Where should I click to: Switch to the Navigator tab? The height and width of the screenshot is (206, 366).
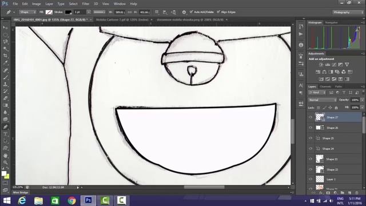332,23
